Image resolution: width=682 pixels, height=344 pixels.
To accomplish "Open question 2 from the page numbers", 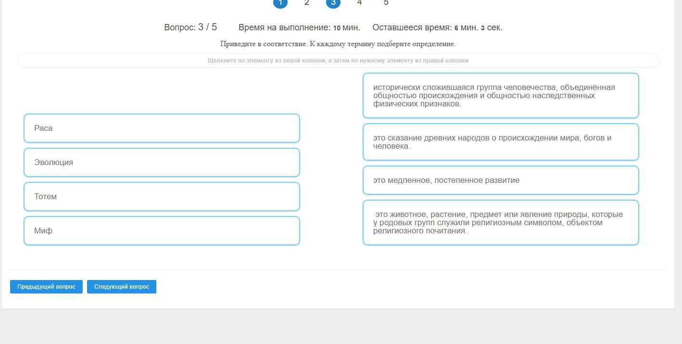I will point(307,3).
